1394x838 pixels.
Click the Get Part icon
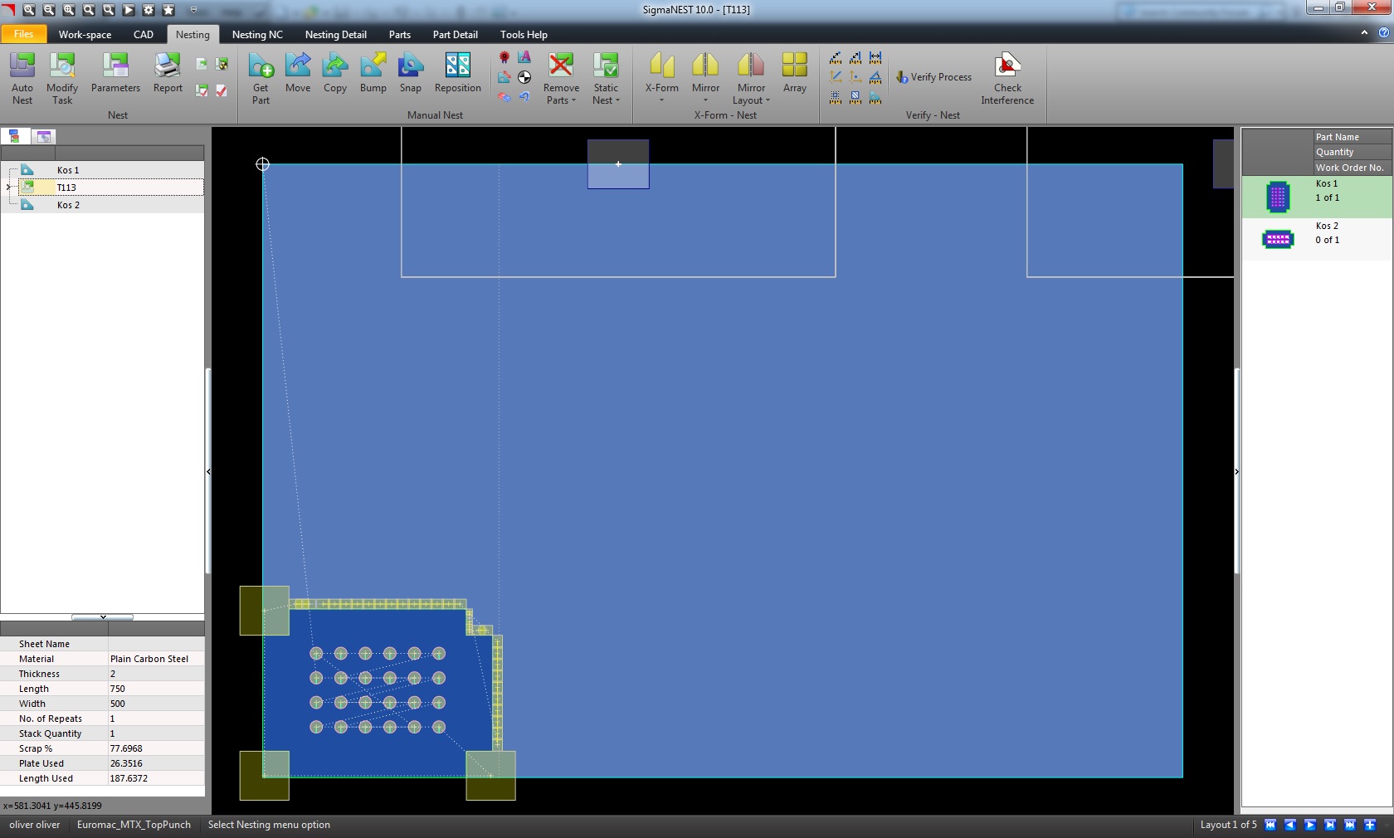click(261, 78)
